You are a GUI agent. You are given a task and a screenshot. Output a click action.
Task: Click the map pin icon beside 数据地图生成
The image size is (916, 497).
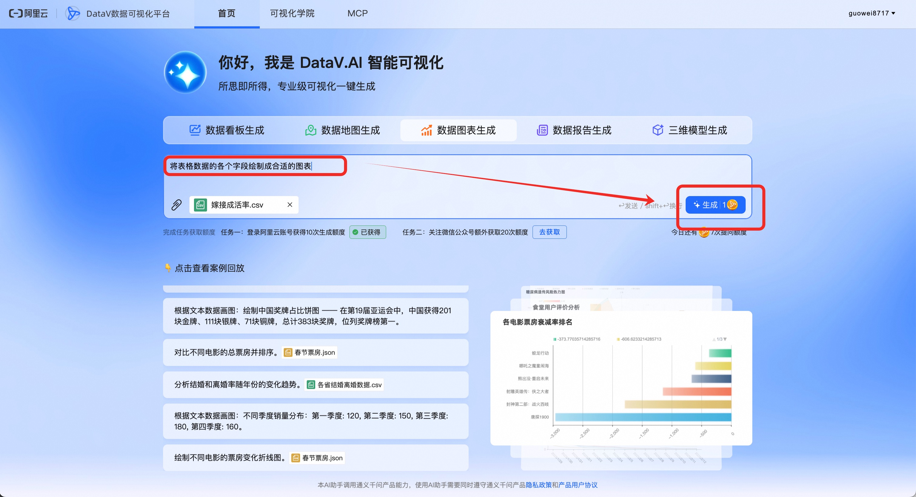coord(310,130)
